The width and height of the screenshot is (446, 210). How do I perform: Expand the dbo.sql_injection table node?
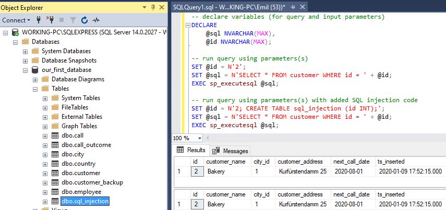[x=45, y=201]
